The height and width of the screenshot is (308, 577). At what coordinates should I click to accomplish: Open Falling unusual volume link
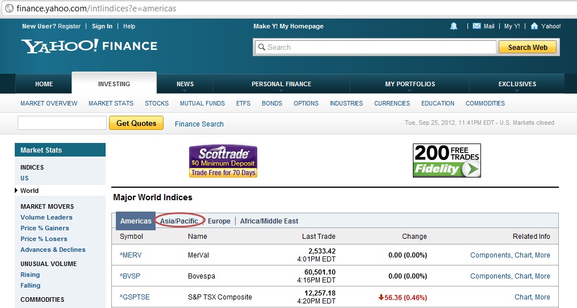(x=31, y=285)
